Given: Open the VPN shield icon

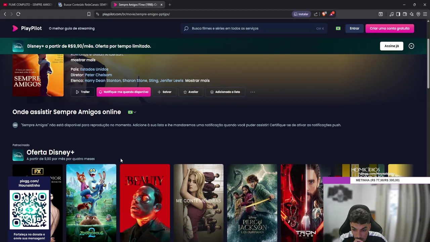Looking at the screenshot, I should coord(418,14).
